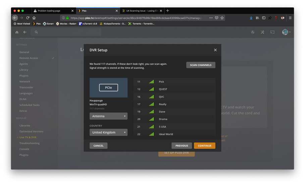This screenshot has height=184, width=305.
Task: Select channel 16 QVC row
Action: pos(174,97)
